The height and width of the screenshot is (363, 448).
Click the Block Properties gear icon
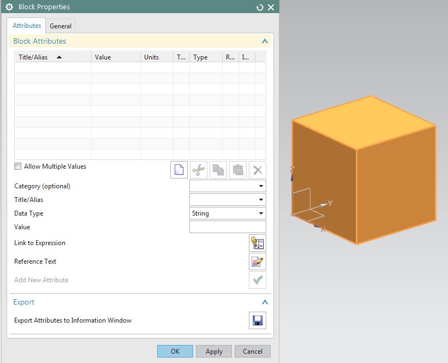(9, 7)
